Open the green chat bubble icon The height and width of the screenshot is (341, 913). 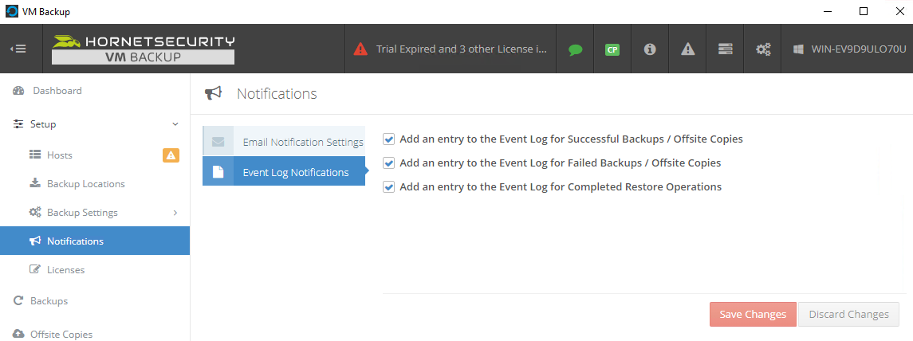point(575,49)
